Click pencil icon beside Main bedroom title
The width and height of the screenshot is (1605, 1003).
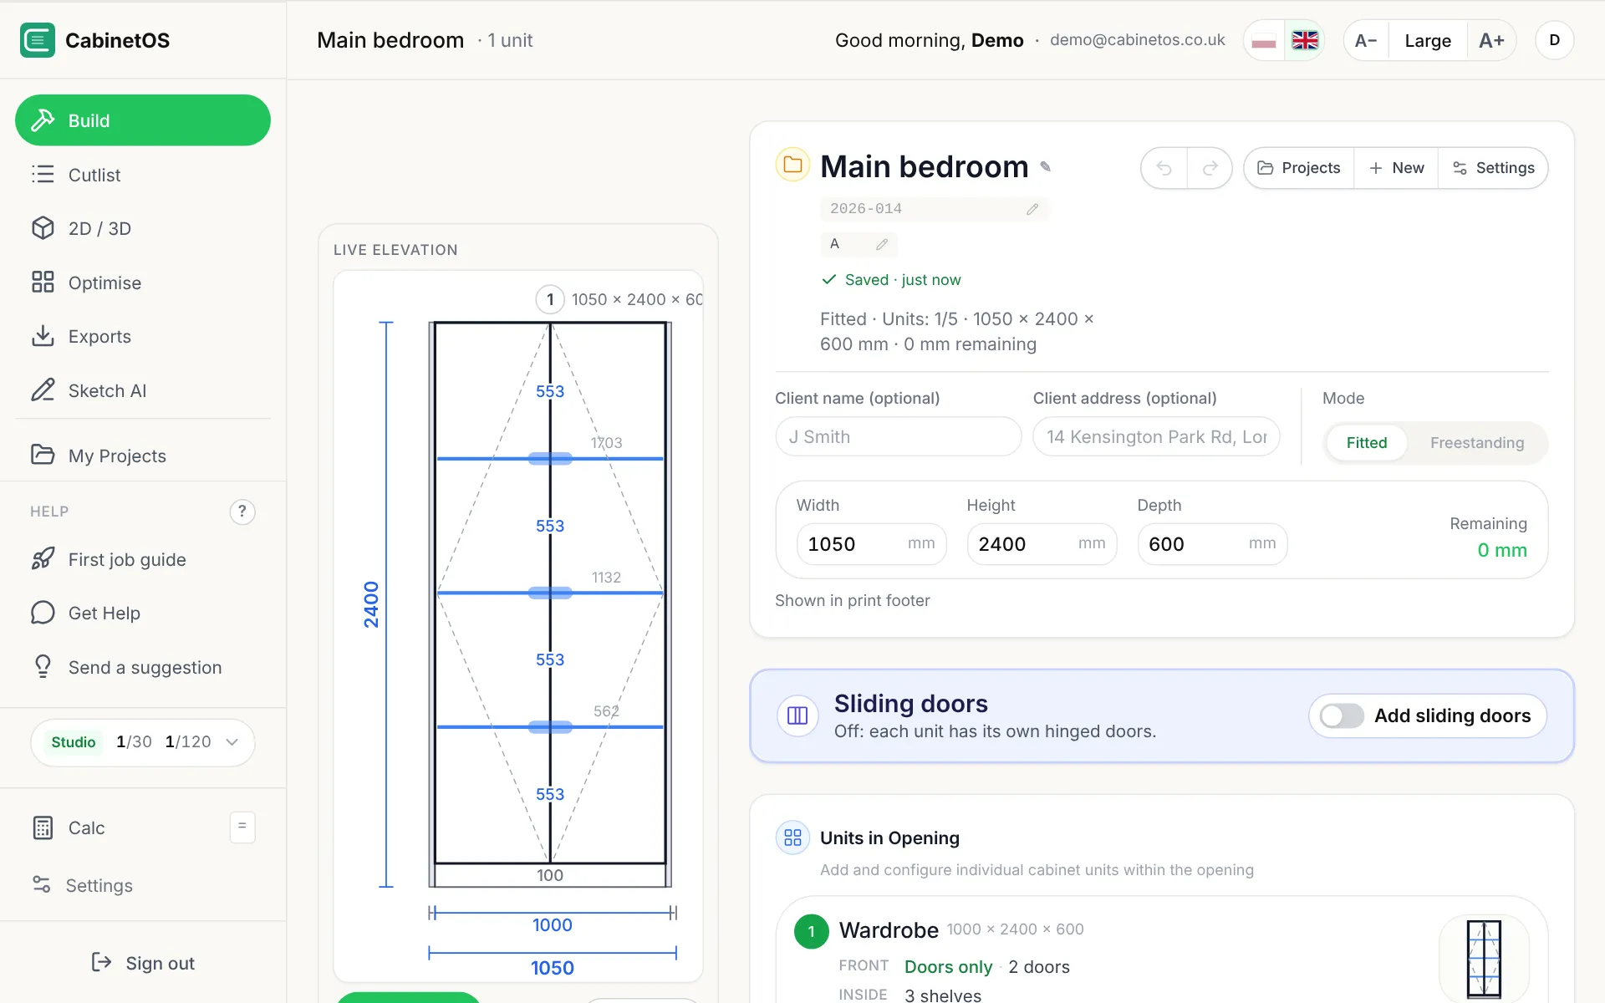(1045, 166)
